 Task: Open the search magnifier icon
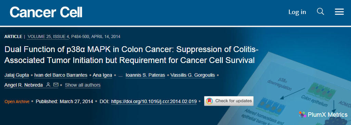[x=320, y=11]
